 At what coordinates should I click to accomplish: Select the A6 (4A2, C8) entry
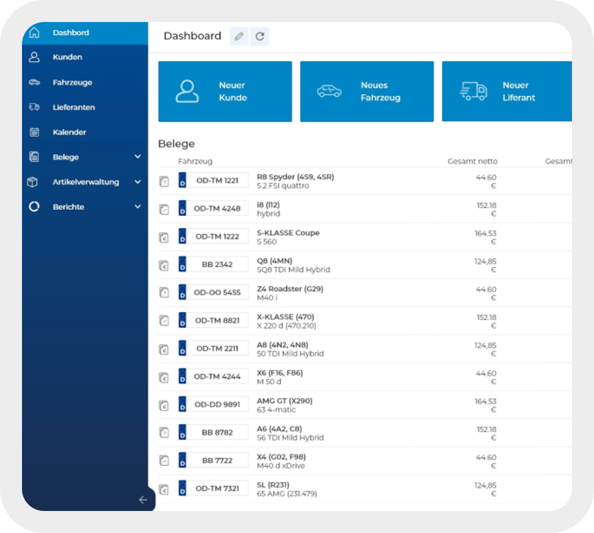(x=290, y=433)
